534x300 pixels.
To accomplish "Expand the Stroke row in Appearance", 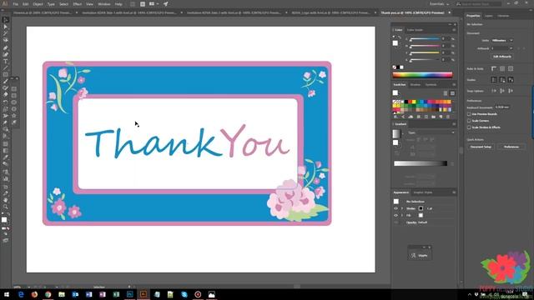I will coord(402,208).
